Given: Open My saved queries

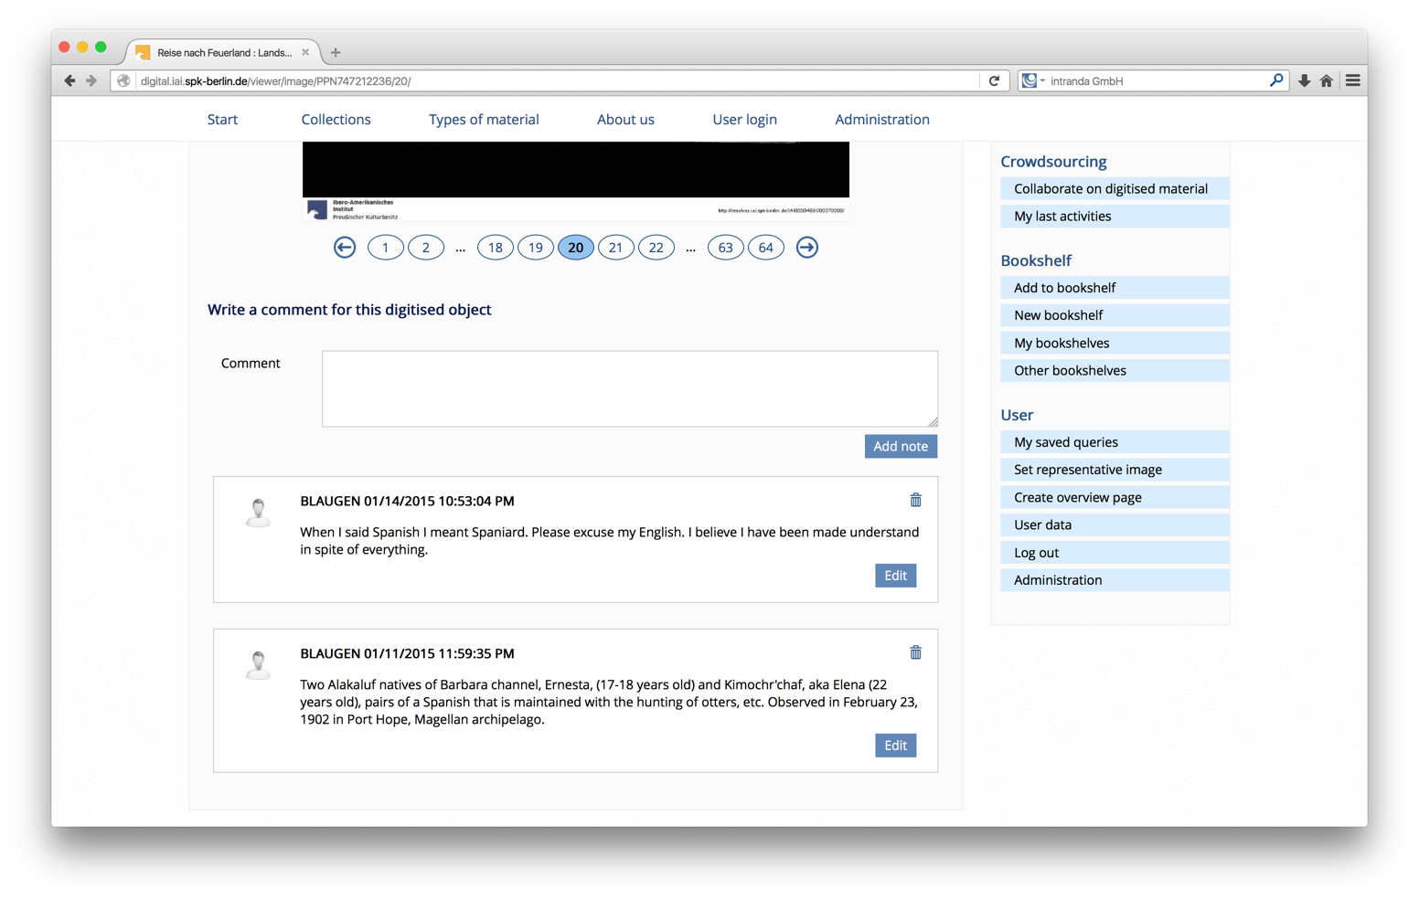Looking at the screenshot, I should (x=1115, y=442).
